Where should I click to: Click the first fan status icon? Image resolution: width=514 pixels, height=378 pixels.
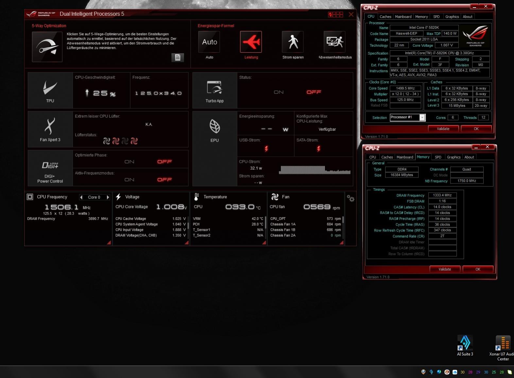point(107,141)
